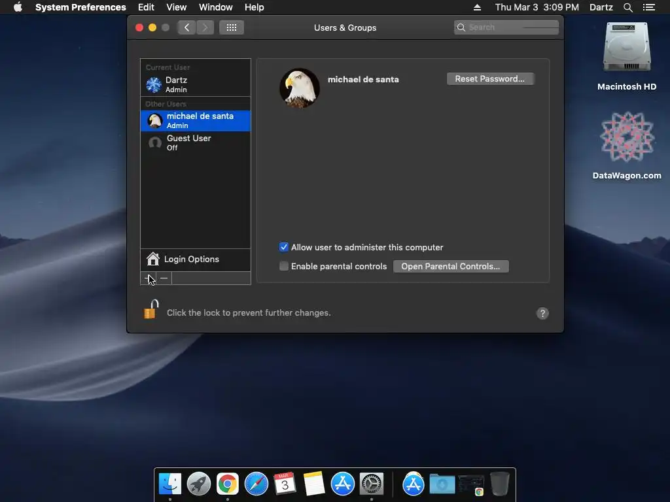Viewport: 670px width, 502px height.
Task: Open the Apple menu
Action: [18, 7]
